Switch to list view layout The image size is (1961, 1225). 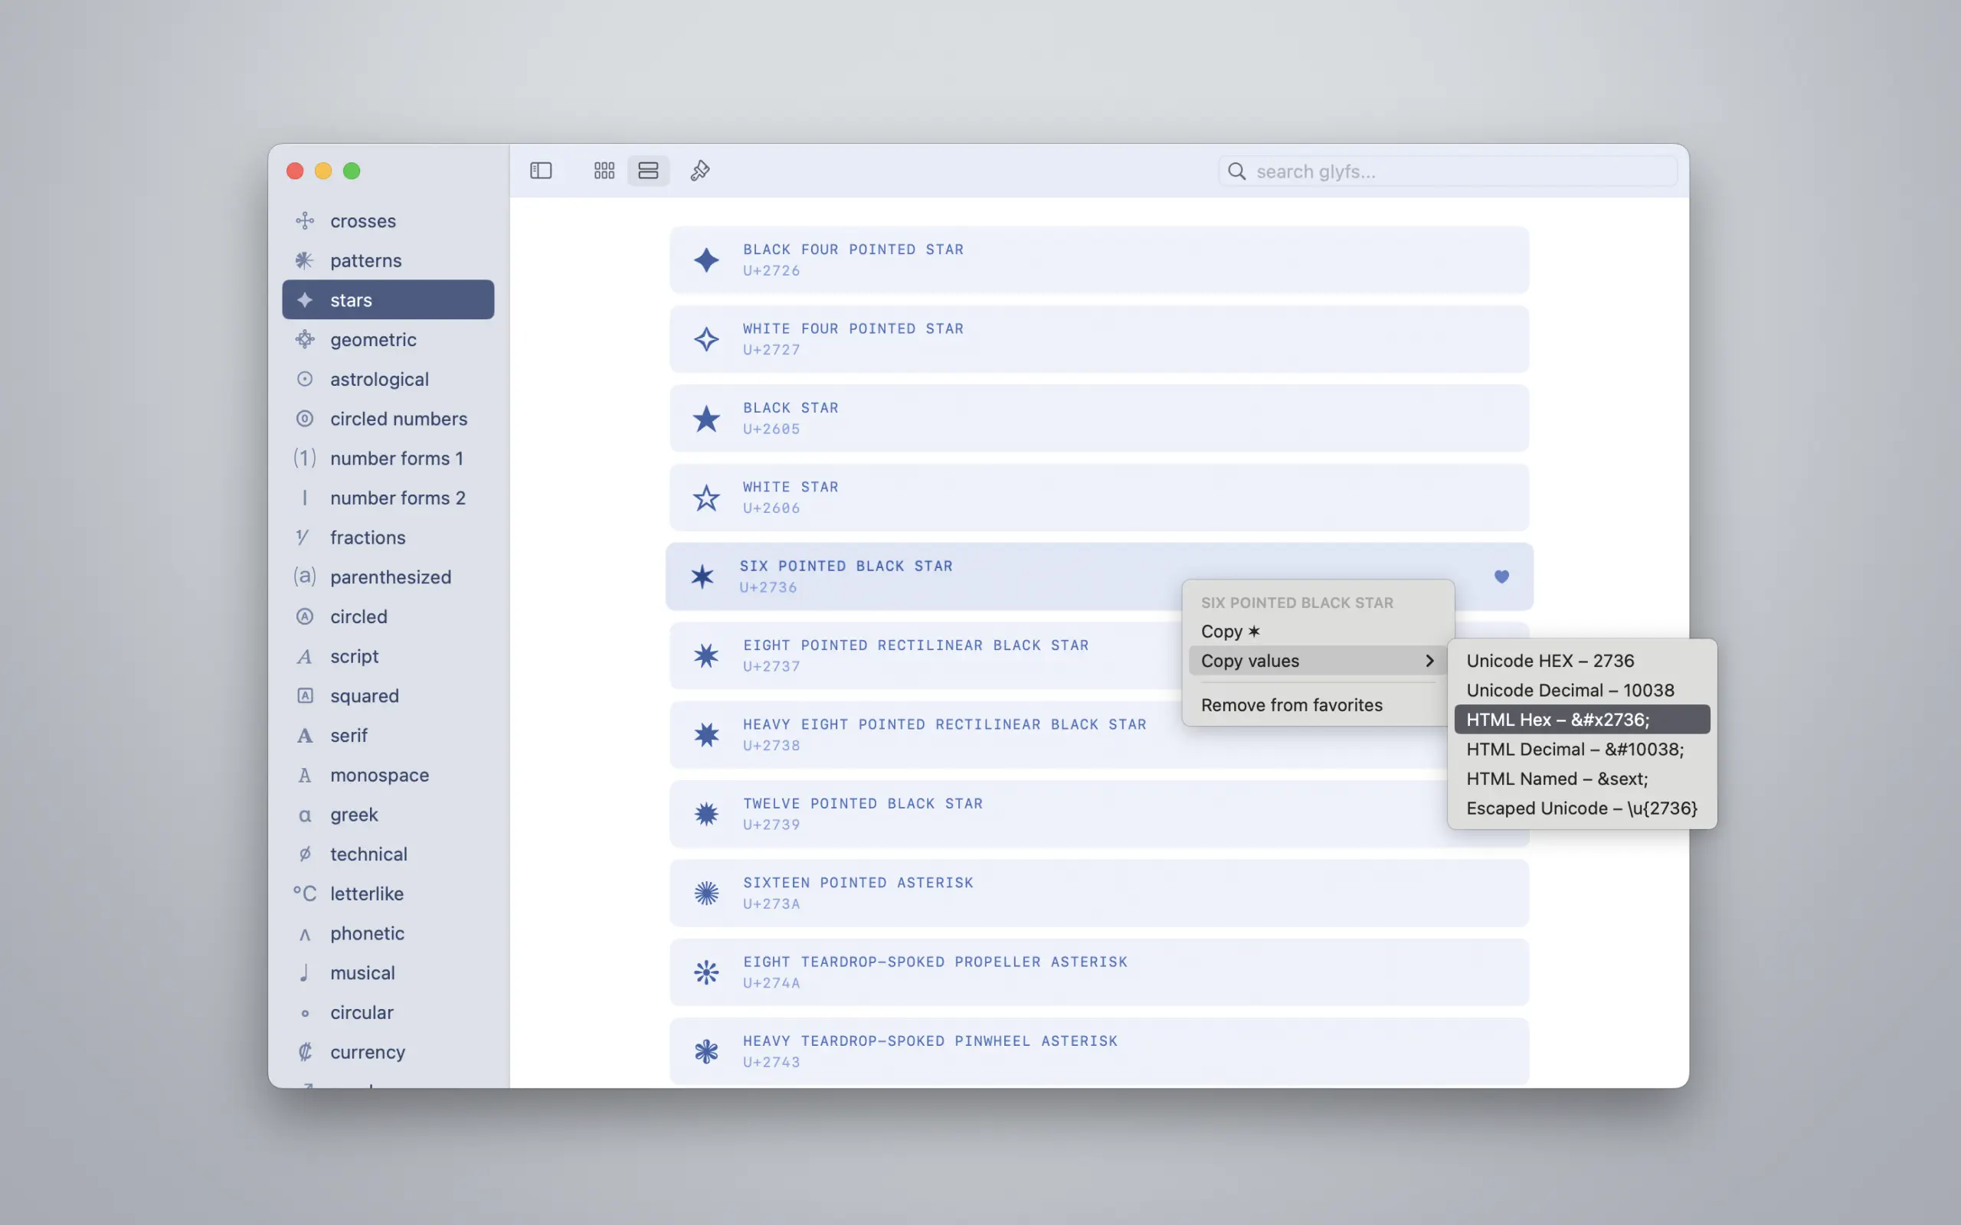point(648,170)
